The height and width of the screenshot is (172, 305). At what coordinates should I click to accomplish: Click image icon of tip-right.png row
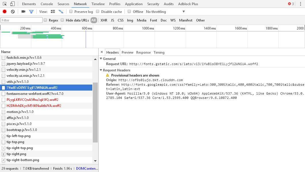tap(3, 154)
